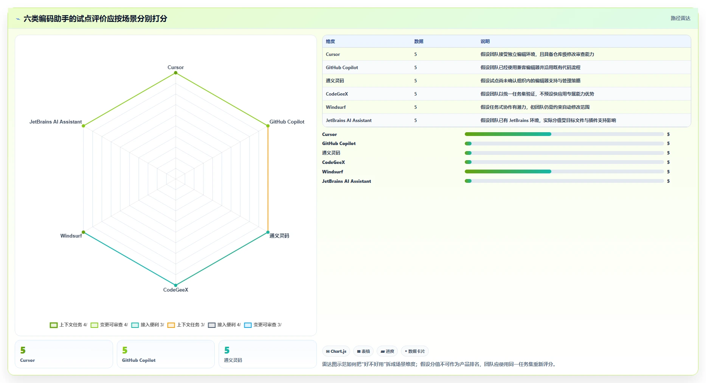Toggle the light green 变更可审查 4/ legend entry
Screen dimensions: 706x383
pyautogui.click(x=109, y=325)
